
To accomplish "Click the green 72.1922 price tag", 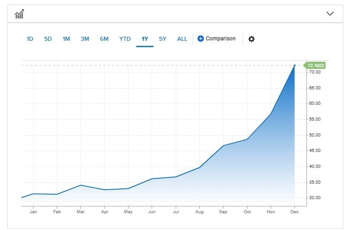I will pyautogui.click(x=316, y=65).
